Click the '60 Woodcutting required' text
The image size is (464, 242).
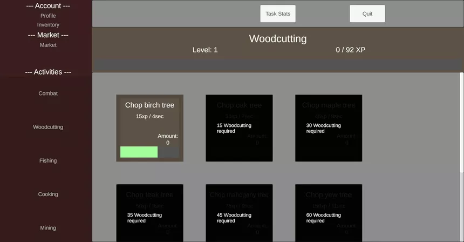(323, 218)
